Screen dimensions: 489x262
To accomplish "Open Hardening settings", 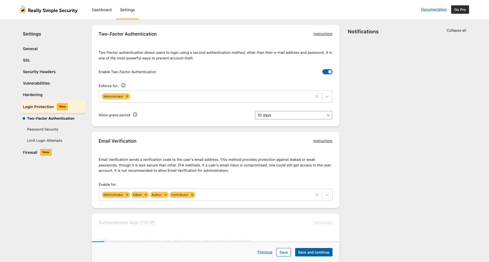I will tap(33, 95).
